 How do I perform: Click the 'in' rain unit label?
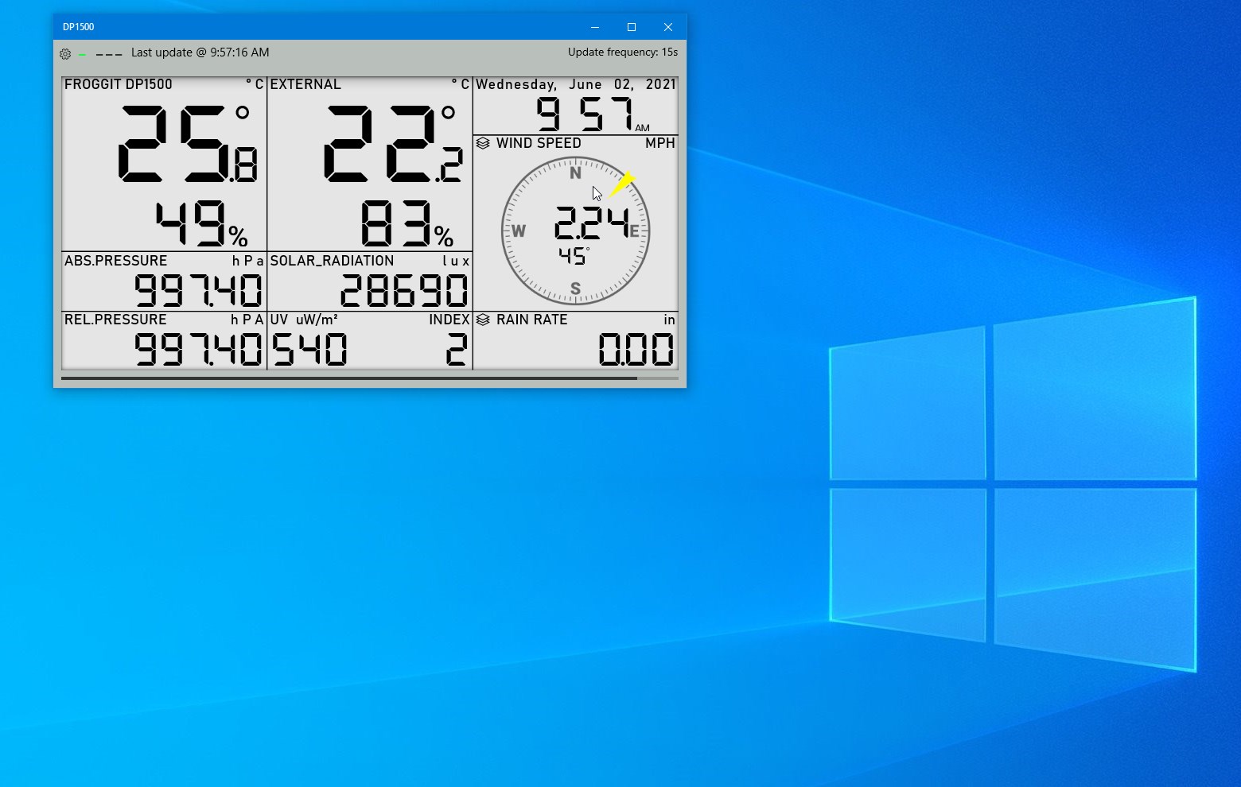(x=670, y=320)
